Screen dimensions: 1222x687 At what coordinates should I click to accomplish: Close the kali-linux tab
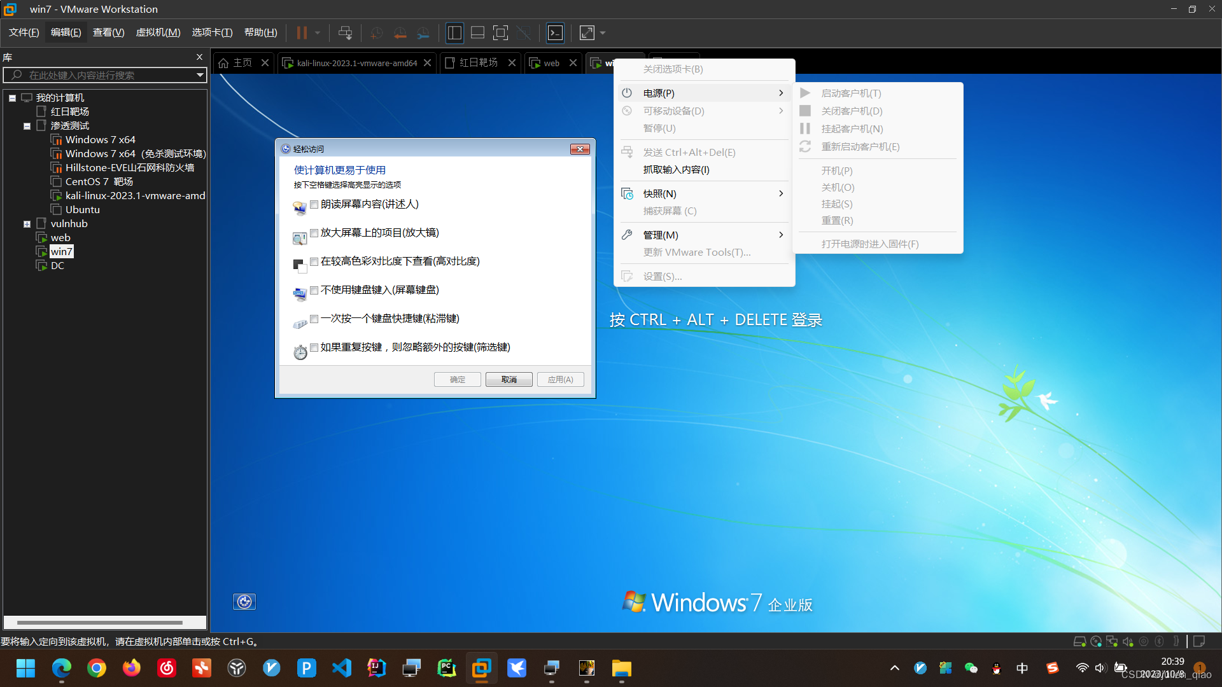tap(428, 63)
